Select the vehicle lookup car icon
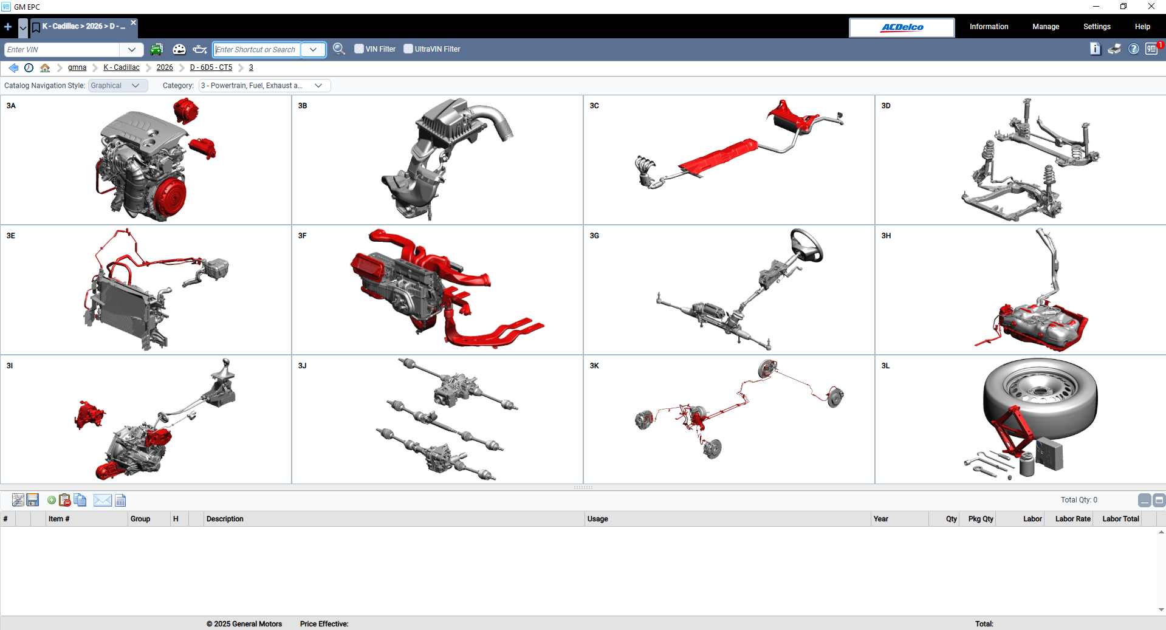Screen dimensions: 1166x630 pos(156,49)
